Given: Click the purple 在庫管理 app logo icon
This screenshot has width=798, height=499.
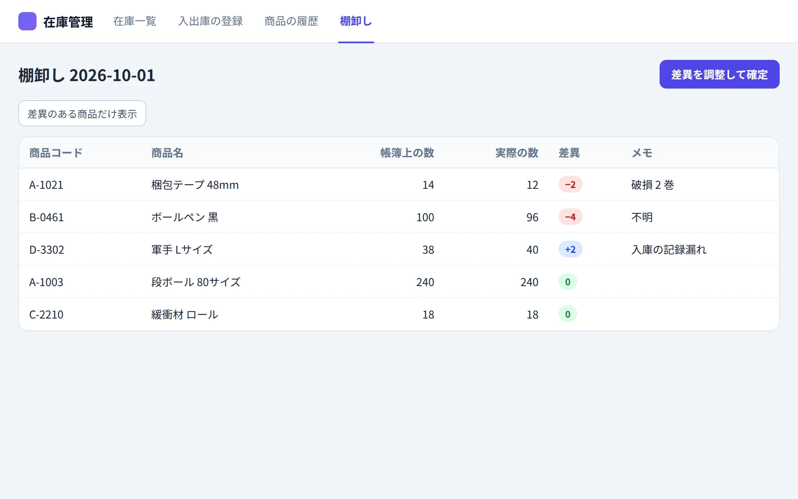Looking at the screenshot, I should (27, 21).
